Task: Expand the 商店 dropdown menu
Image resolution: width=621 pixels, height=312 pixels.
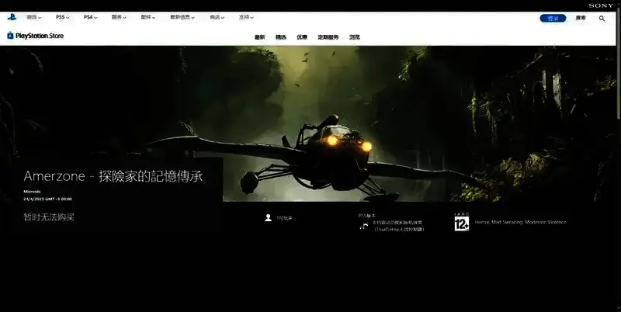Action: [x=217, y=17]
